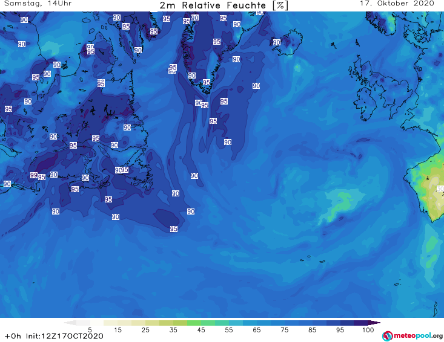The height and width of the screenshot is (342, 444).
Task: Pick the olive colorbar swatch after 35
Action: tap(181, 323)
